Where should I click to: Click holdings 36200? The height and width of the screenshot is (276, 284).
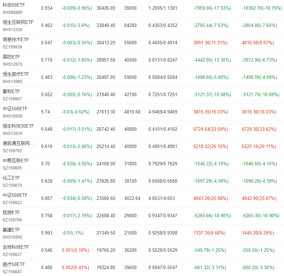(x=130, y=250)
